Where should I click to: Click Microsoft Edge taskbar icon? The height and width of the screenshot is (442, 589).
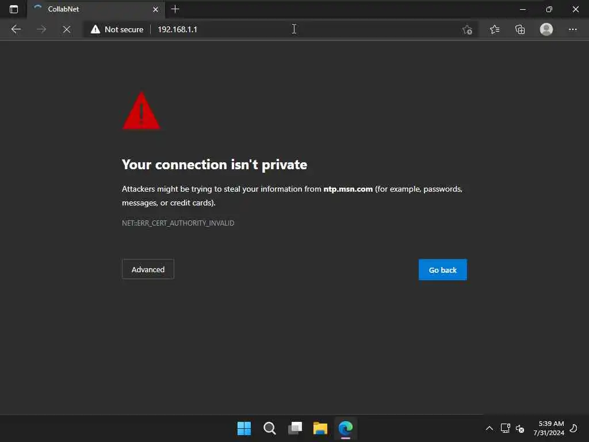click(346, 428)
